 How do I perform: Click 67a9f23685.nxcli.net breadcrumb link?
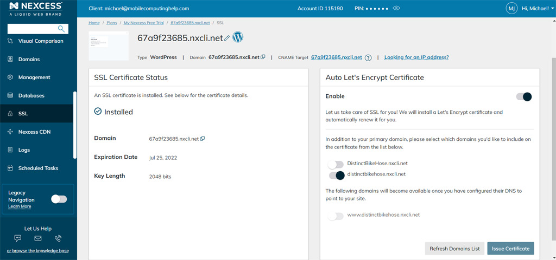pos(190,23)
